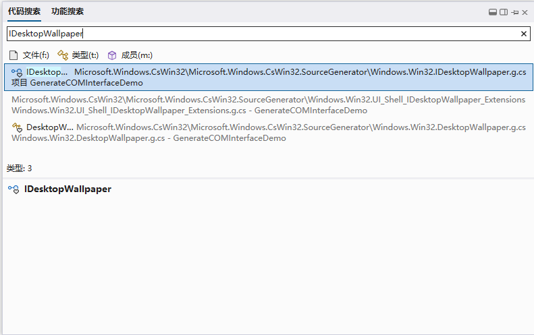Screen dimensions: 534x335
Task: Pin the search window
Action: [515, 13]
